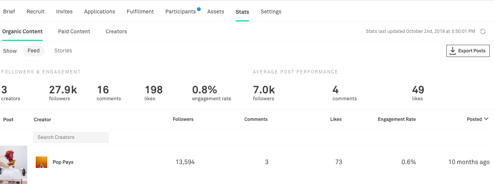Viewport: 494px width, 184px height.
Task: Click the refresh stats icon
Action: click(483, 31)
